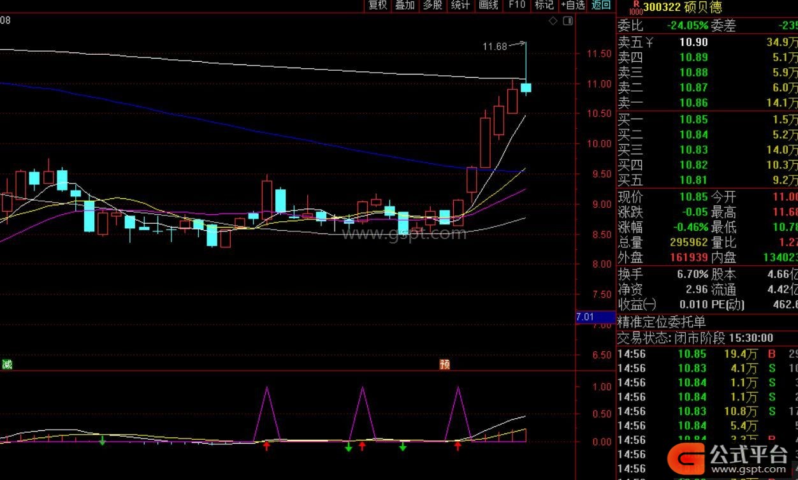798x480 pixels.
Task: Activate the 画线 drawing tool
Action: click(x=488, y=5)
